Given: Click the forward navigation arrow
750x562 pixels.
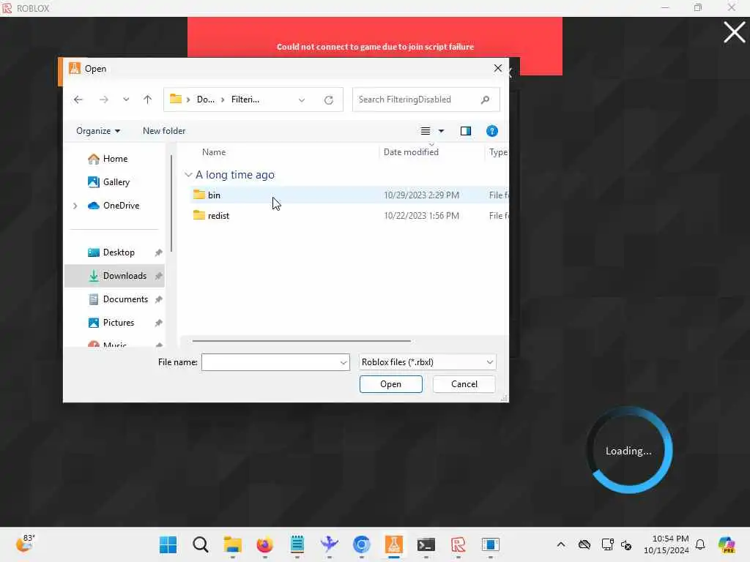Looking at the screenshot, I should [103, 100].
